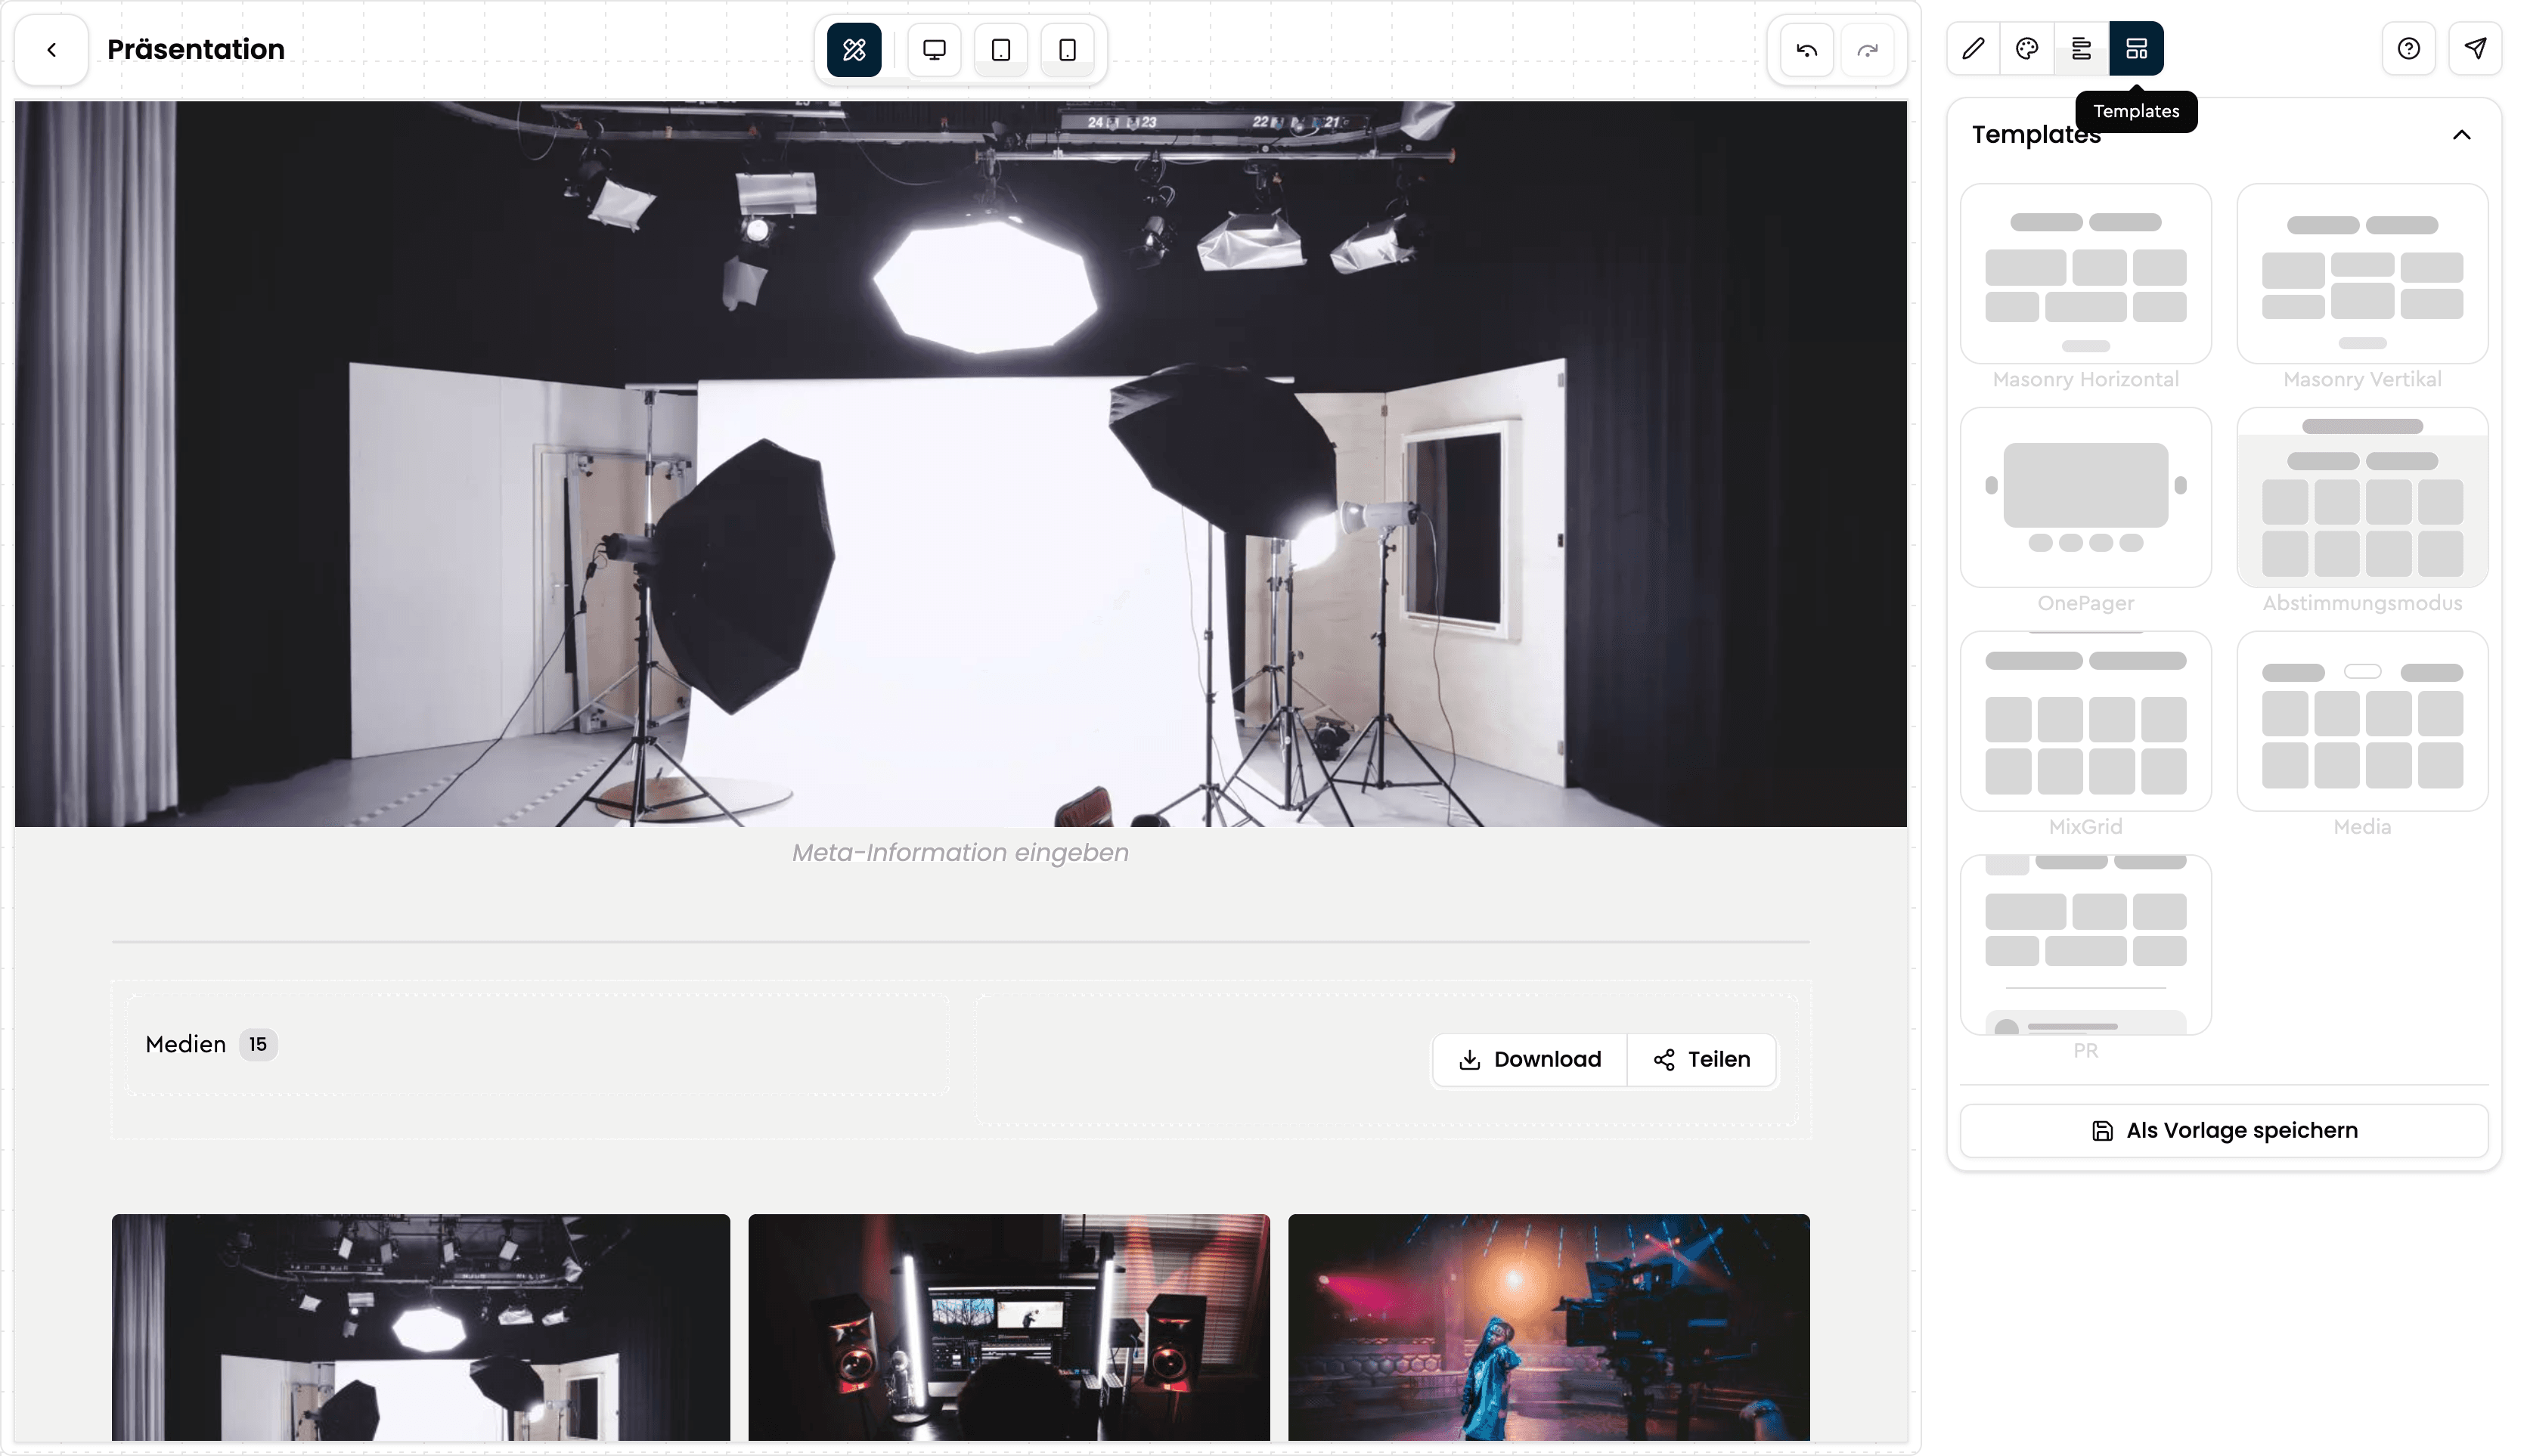This screenshot has width=2527, height=1456.
Task: Toggle the design edit mode icon
Action: 854,49
